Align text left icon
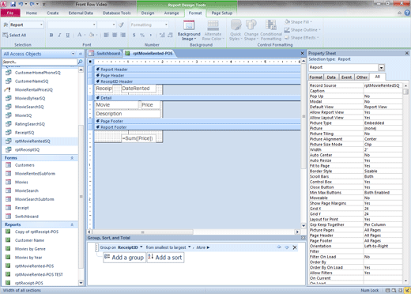411x294 pixels. (106, 35)
